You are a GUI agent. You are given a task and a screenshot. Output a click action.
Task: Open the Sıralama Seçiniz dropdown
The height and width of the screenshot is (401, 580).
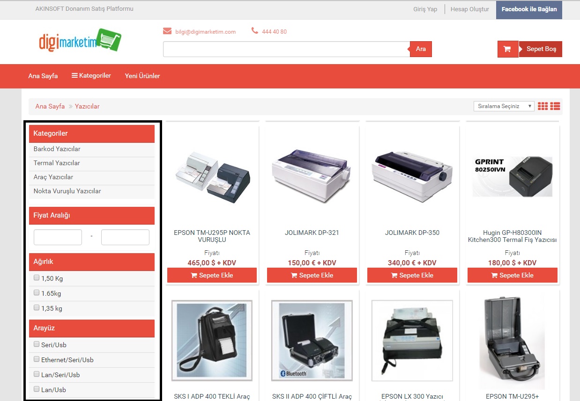click(504, 106)
